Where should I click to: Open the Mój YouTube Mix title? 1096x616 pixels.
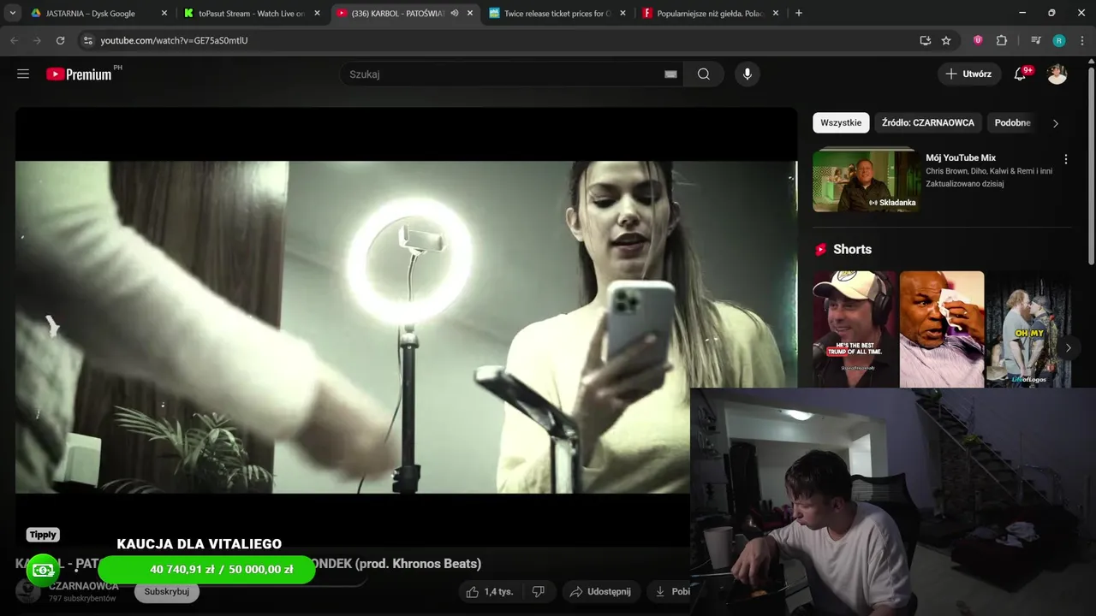tap(961, 158)
